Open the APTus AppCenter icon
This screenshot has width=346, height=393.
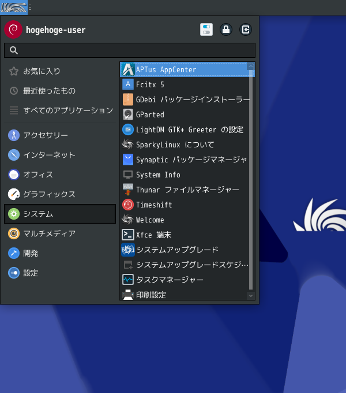(x=128, y=69)
